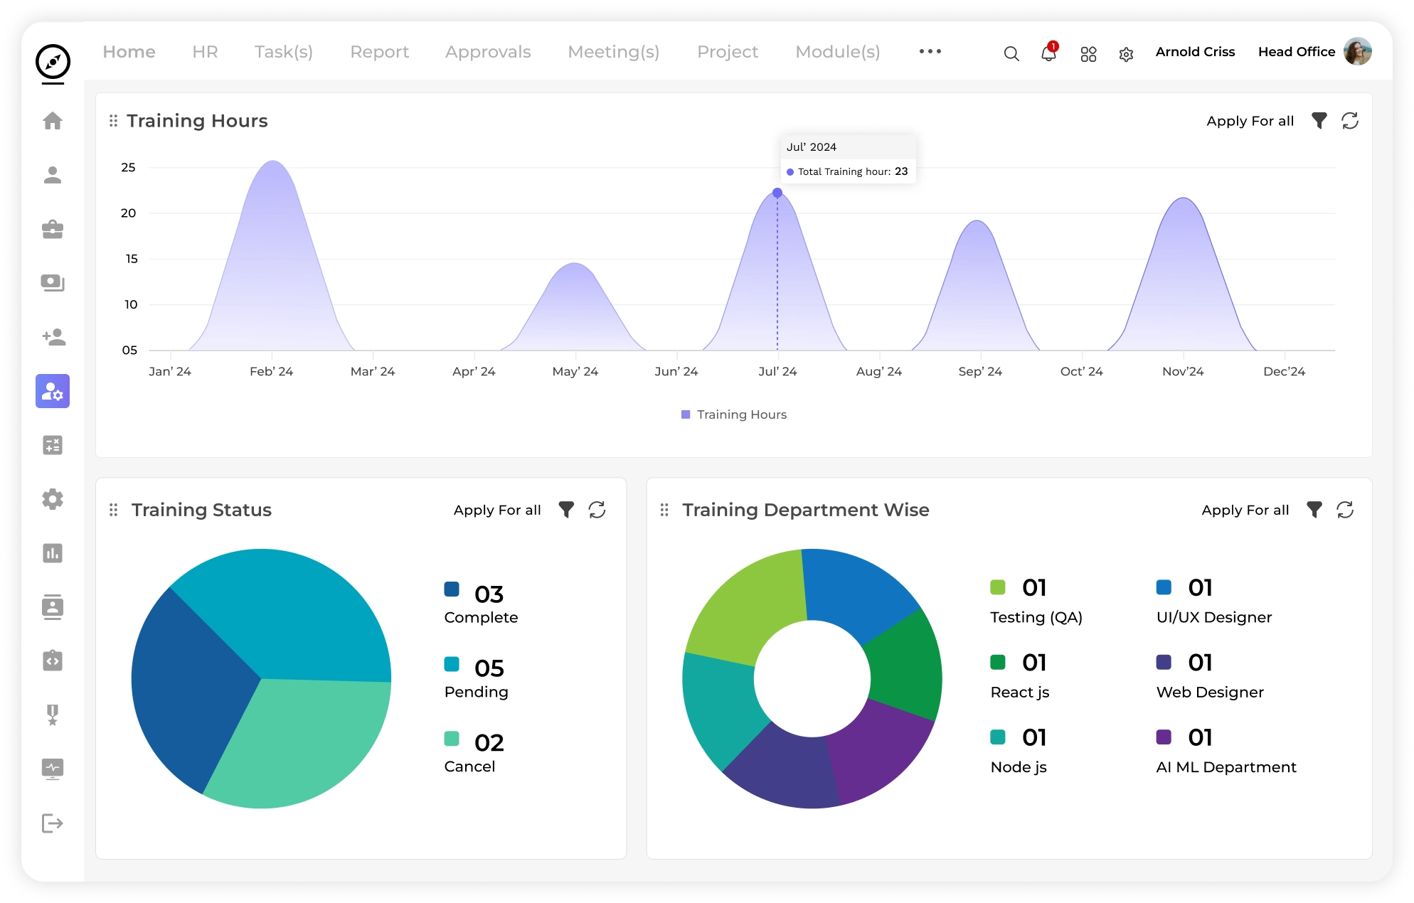Open the Approvals navigation item
1414x903 pixels.
pyautogui.click(x=488, y=51)
